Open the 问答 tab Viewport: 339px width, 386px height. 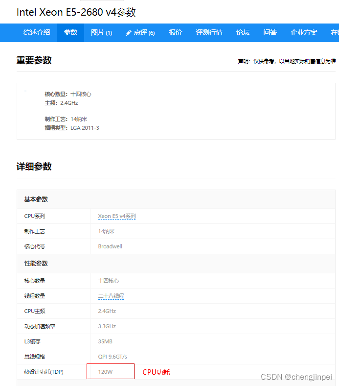(x=270, y=32)
